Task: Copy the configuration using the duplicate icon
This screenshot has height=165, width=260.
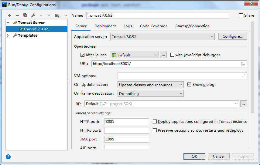Action: (x=25, y=15)
